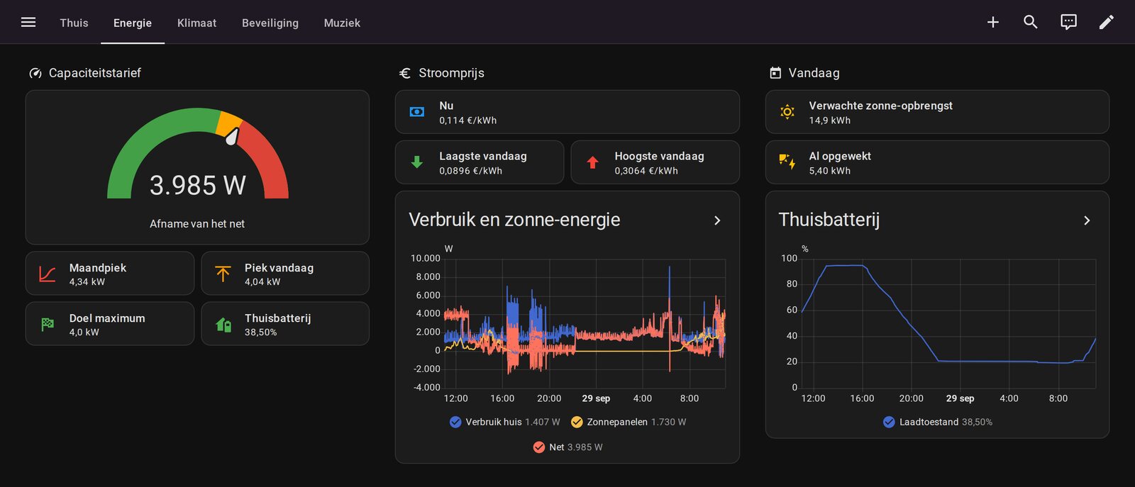Click the Thuisbatterij home battery icon
The image size is (1135, 487).
pyautogui.click(x=223, y=325)
